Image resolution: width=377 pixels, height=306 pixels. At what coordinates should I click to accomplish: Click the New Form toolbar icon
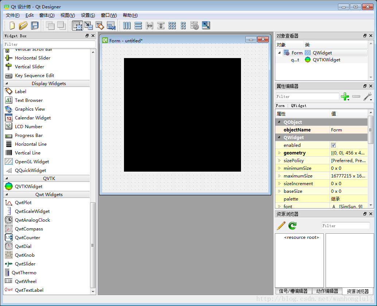pyautogui.click(x=12, y=26)
